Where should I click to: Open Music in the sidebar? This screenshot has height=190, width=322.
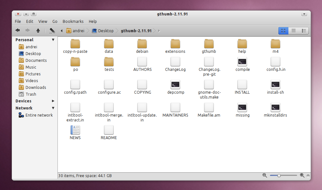click(x=27, y=67)
